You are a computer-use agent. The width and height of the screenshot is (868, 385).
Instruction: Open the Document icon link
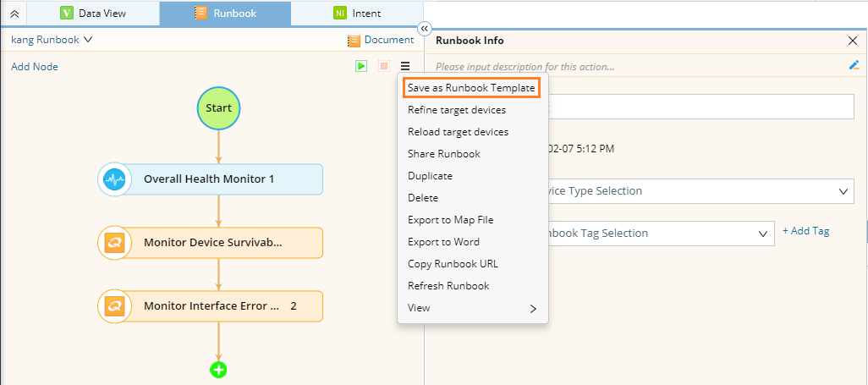381,40
